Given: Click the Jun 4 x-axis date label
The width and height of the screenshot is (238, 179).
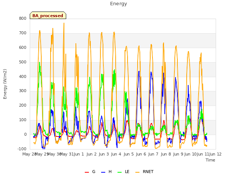Looking at the screenshot, I should (116, 154).
